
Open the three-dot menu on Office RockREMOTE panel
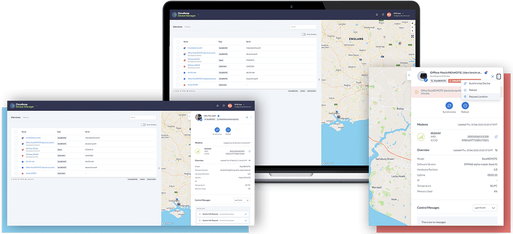(499, 77)
